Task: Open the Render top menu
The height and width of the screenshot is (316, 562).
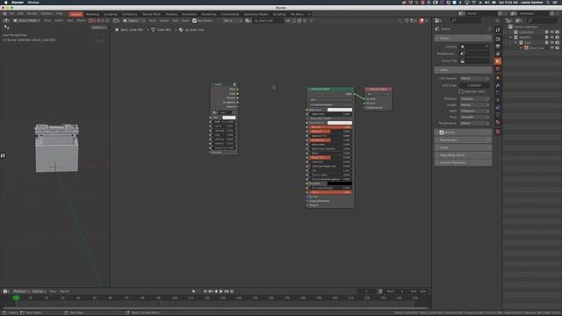Action: click(x=32, y=14)
